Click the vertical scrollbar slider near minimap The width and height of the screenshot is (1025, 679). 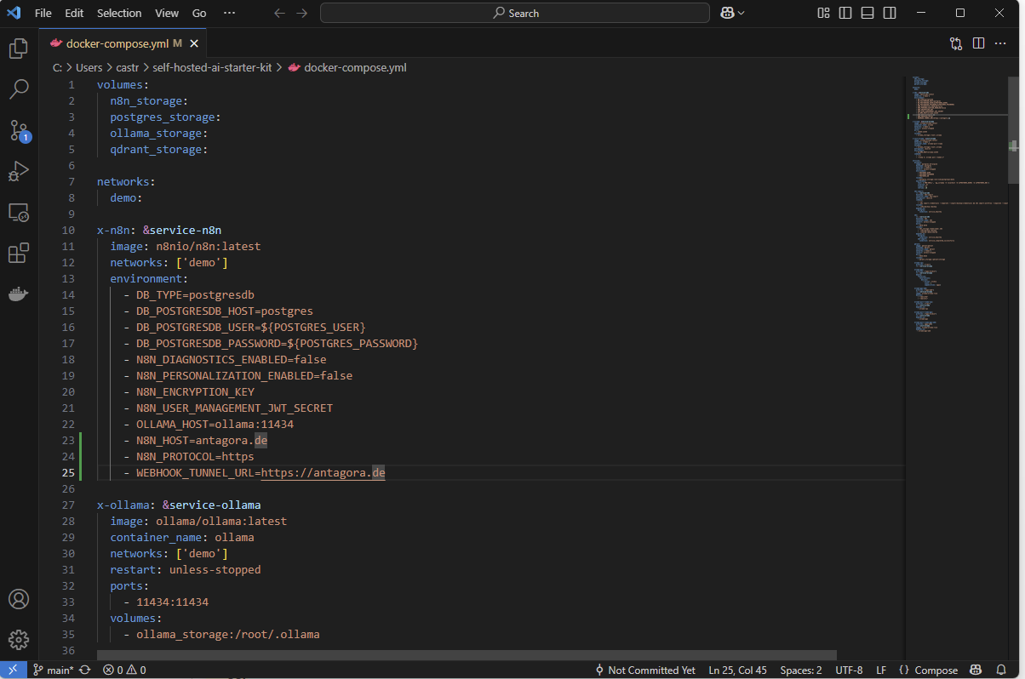tap(1013, 129)
